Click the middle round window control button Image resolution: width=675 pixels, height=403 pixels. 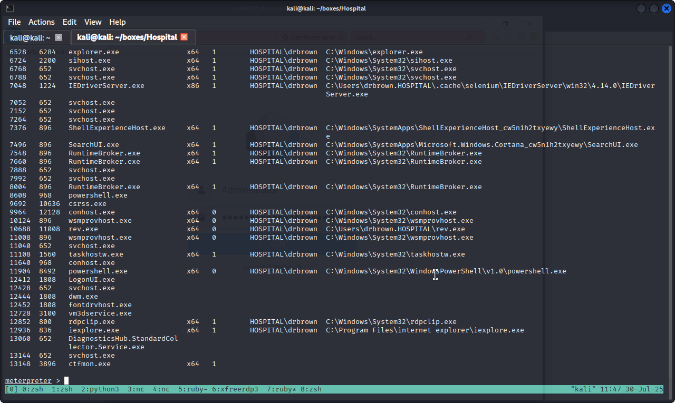pyautogui.click(x=654, y=8)
